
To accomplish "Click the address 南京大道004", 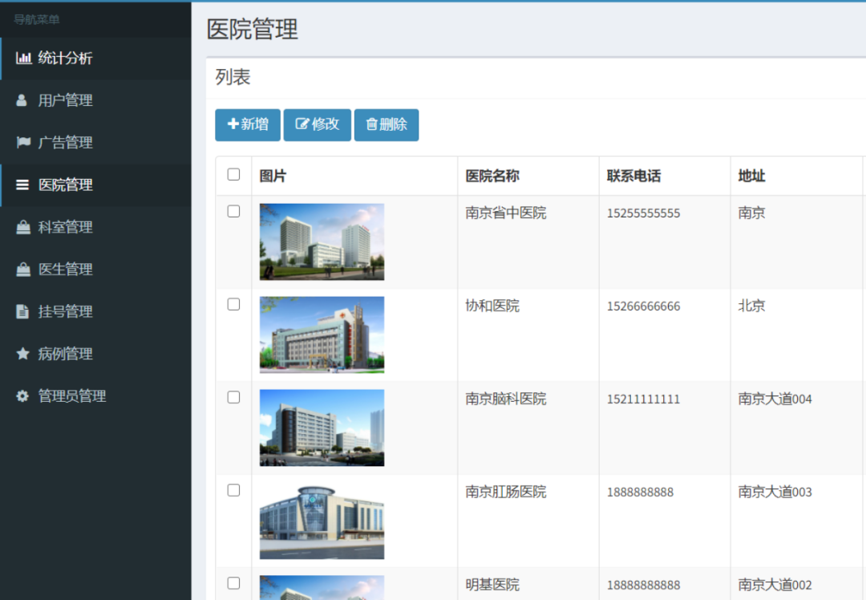I will 775,399.
